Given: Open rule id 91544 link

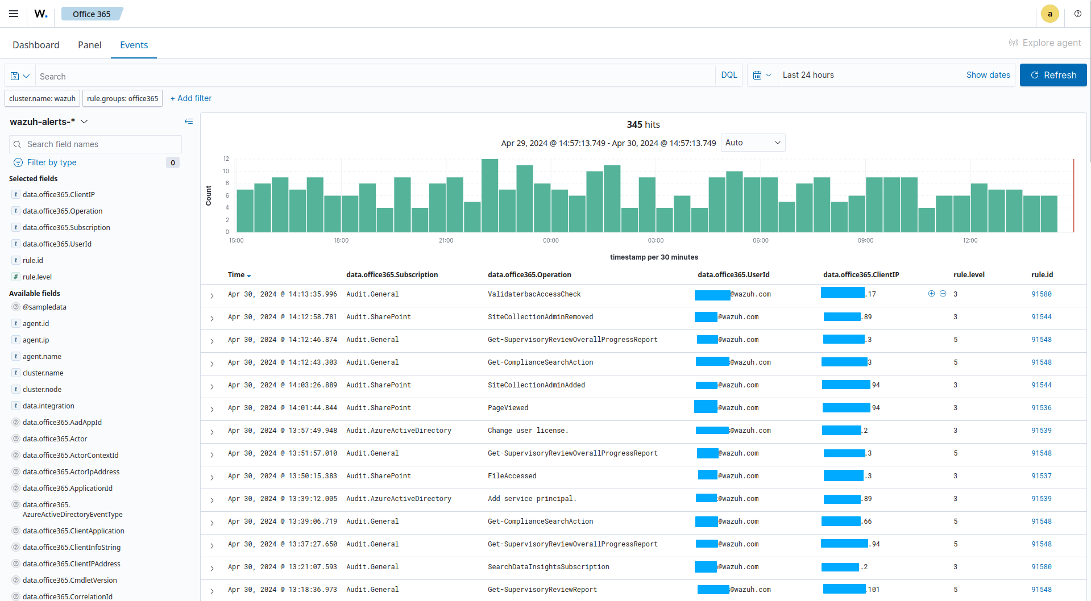Looking at the screenshot, I should pos(1041,316).
